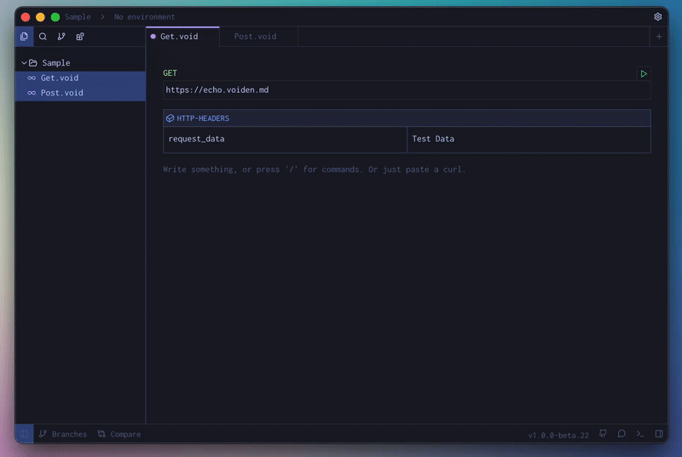Select the Test Data header value cell

pos(529,139)
